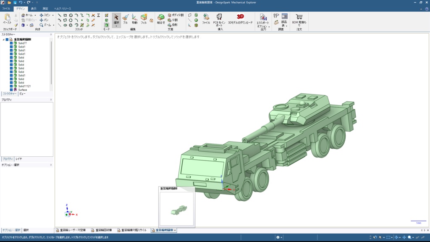Open the ズーム dropdown arrow

53,25
